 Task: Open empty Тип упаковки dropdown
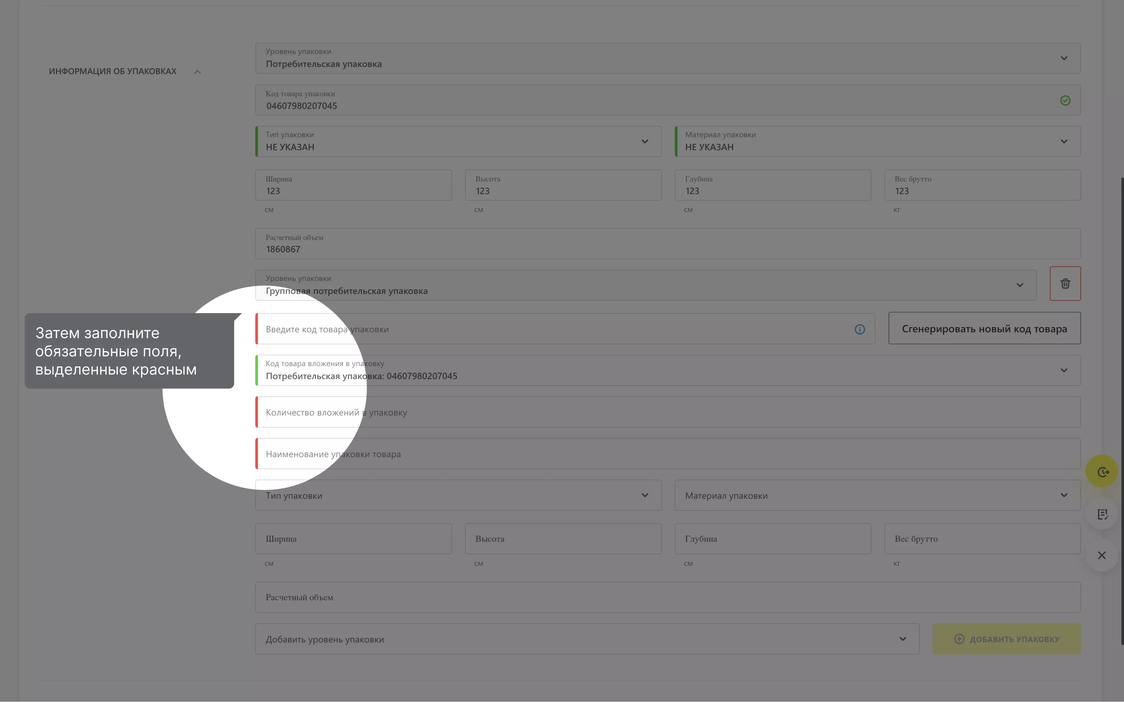coord(458,495)
